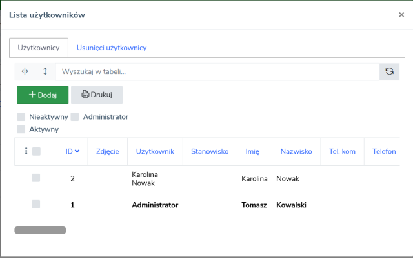Switch to the Użytkownicy tab

pos(39,48)
